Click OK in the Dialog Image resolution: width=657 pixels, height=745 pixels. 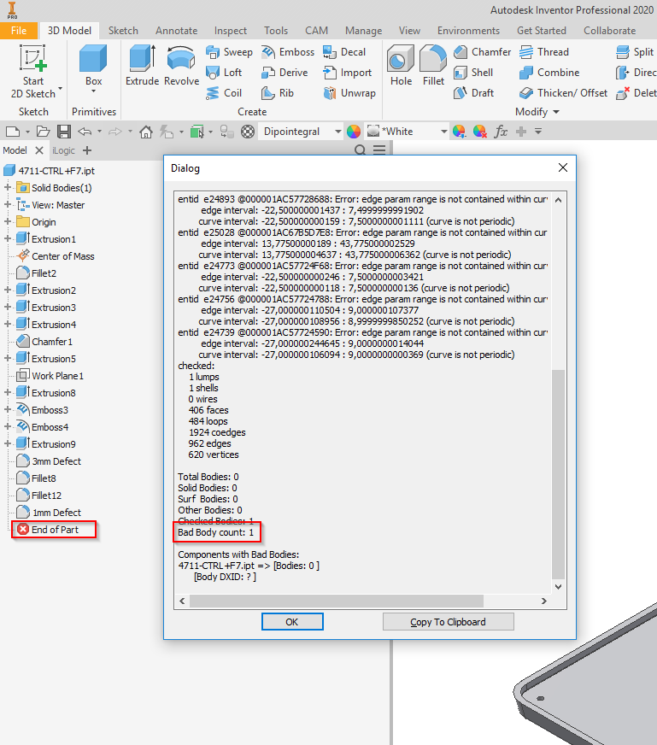[x=292, y=621]
